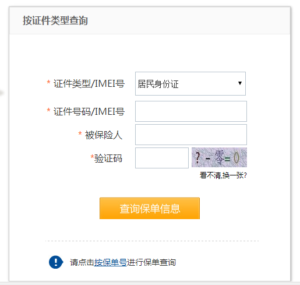Image resolution: width=300 pixels, height=285 pixels.
Task: Click the captcha image showing ?-零=0
Action: click(x=219, y=157)
